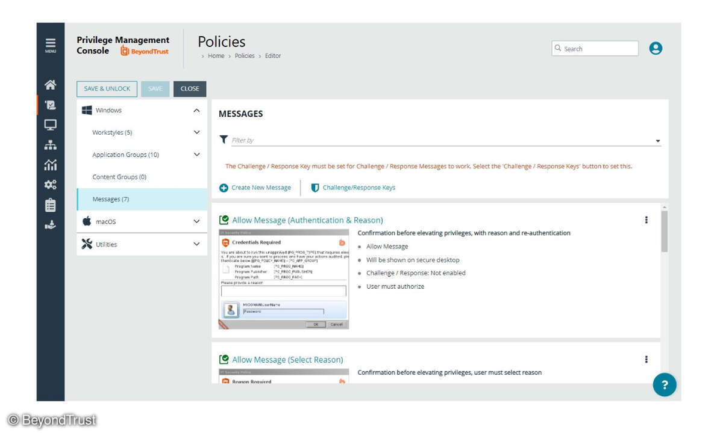The height and width of the screenshot is (433, 723).
Task: Open the Policies sidebar icon
Action: (x=51, y=105)
